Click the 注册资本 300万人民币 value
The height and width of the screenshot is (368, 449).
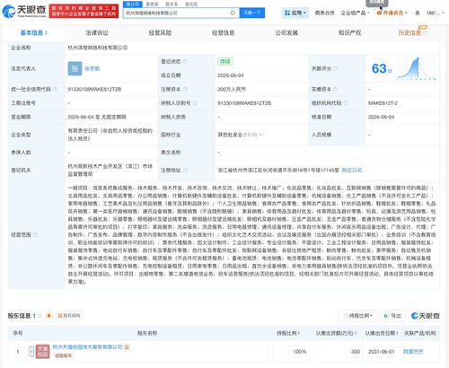click(232, 89)
